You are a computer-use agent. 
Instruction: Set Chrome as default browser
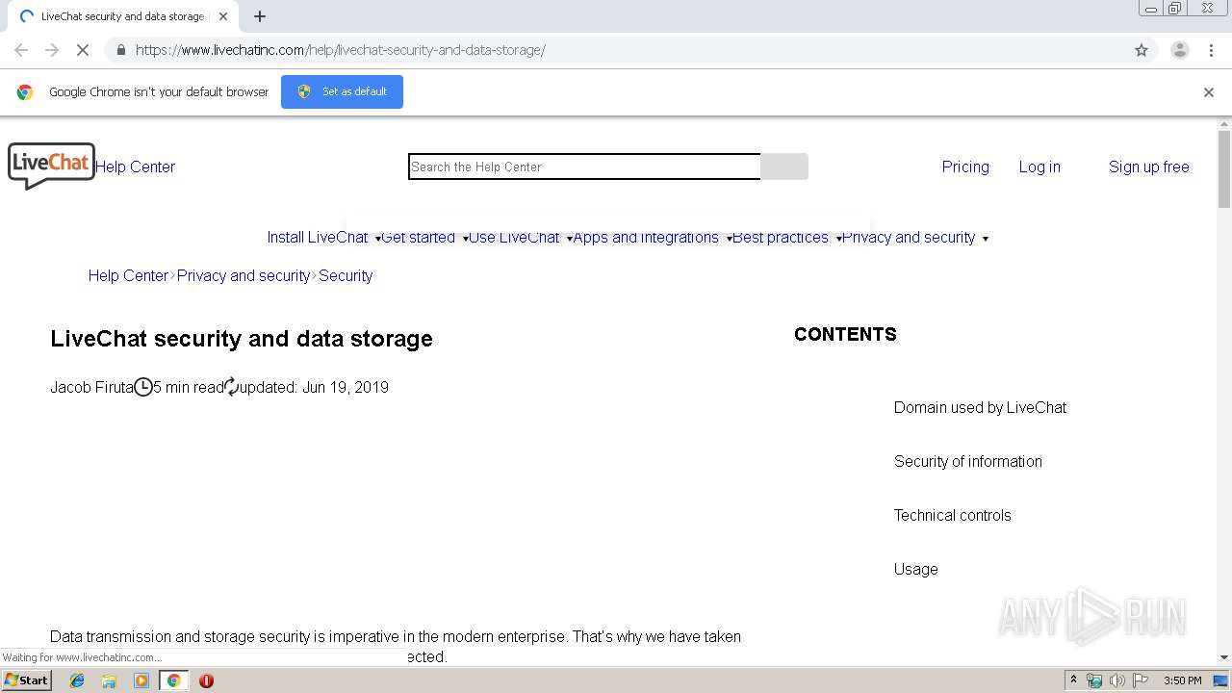342,91
